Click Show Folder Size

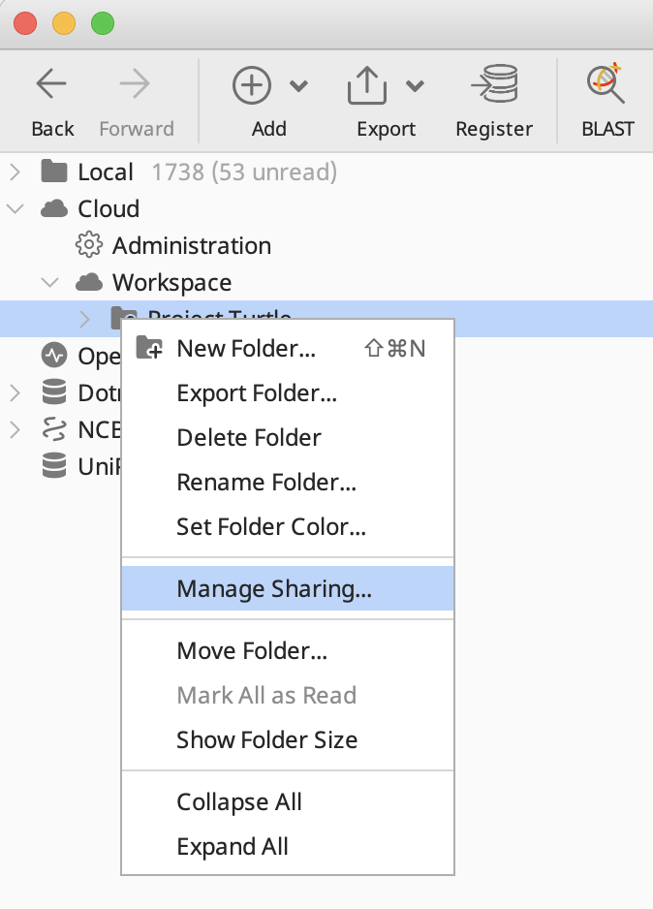[x=266, y=740]
